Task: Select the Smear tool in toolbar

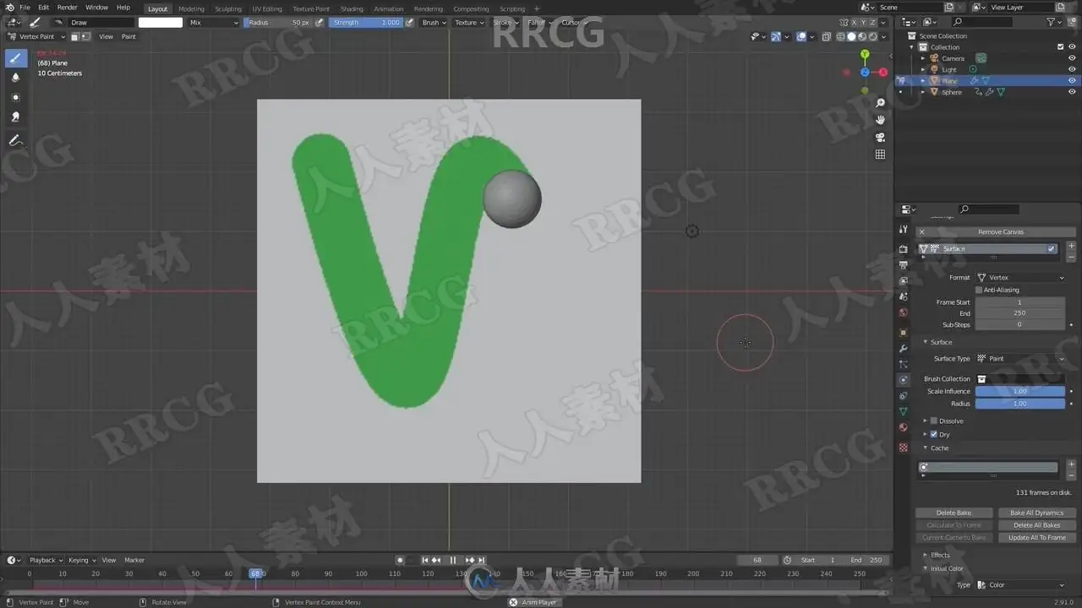Action: coord(15,117)
